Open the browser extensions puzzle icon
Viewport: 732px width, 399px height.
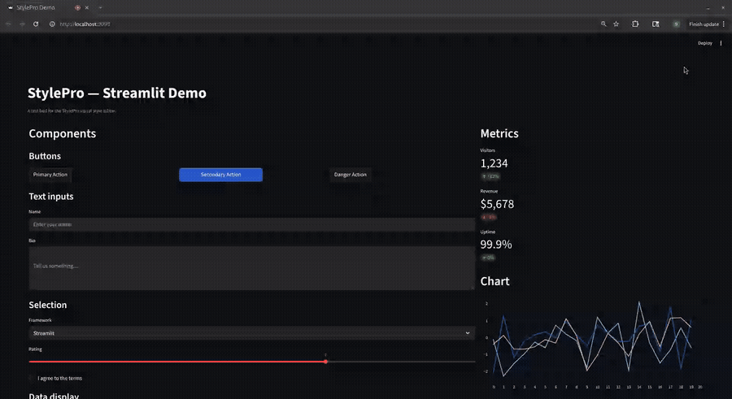tap(635, 24)
